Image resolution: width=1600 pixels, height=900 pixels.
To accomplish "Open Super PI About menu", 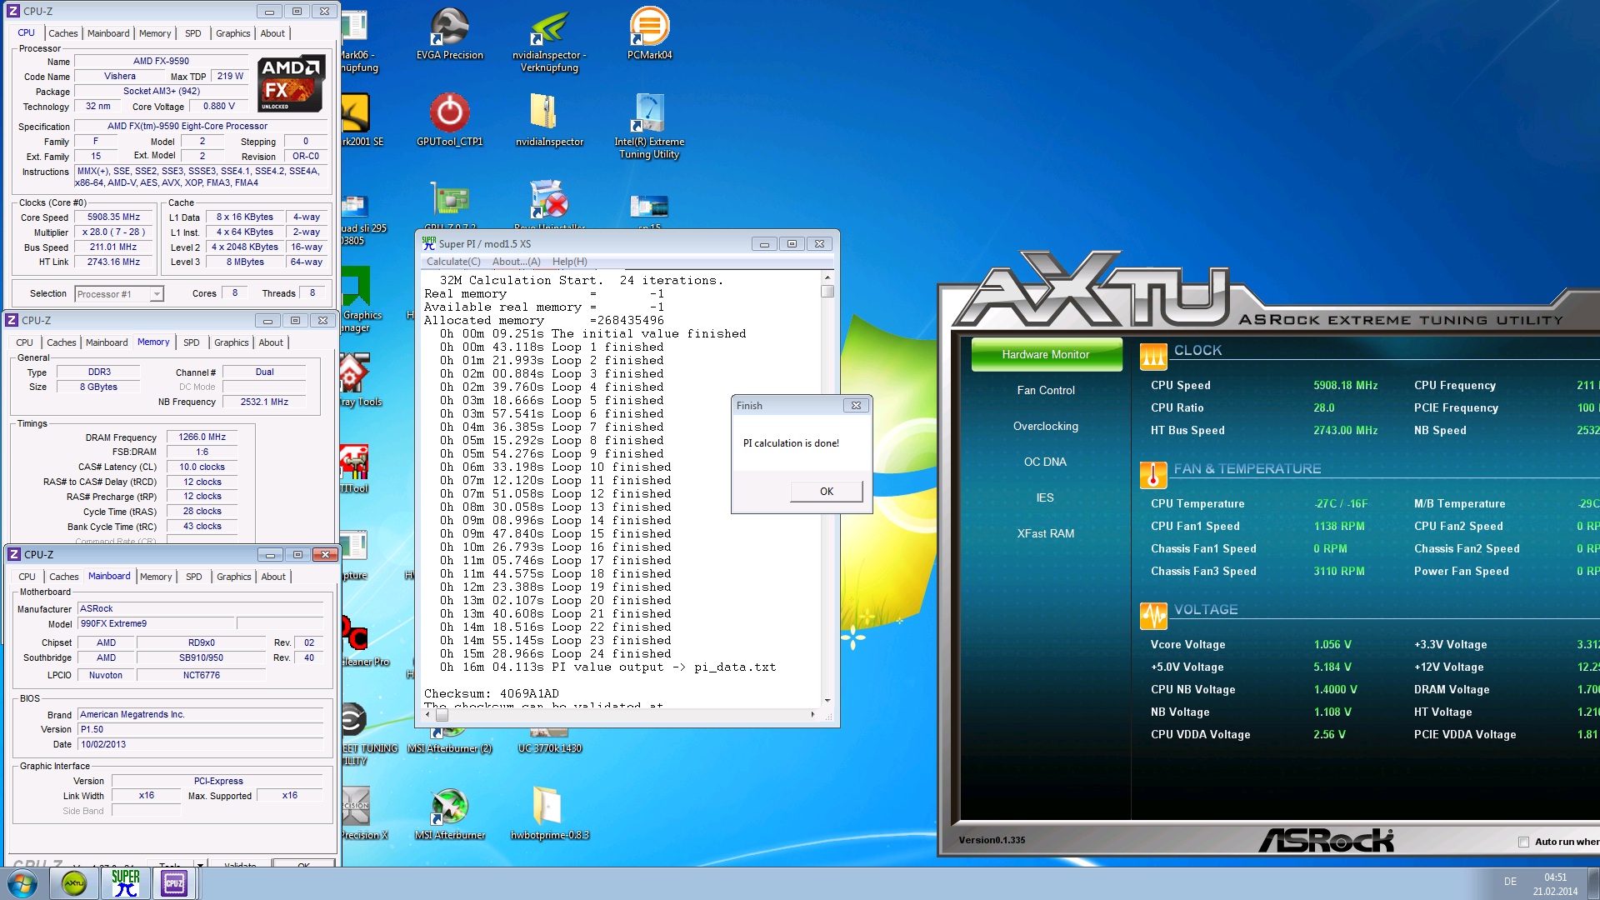I will [517, 262].
